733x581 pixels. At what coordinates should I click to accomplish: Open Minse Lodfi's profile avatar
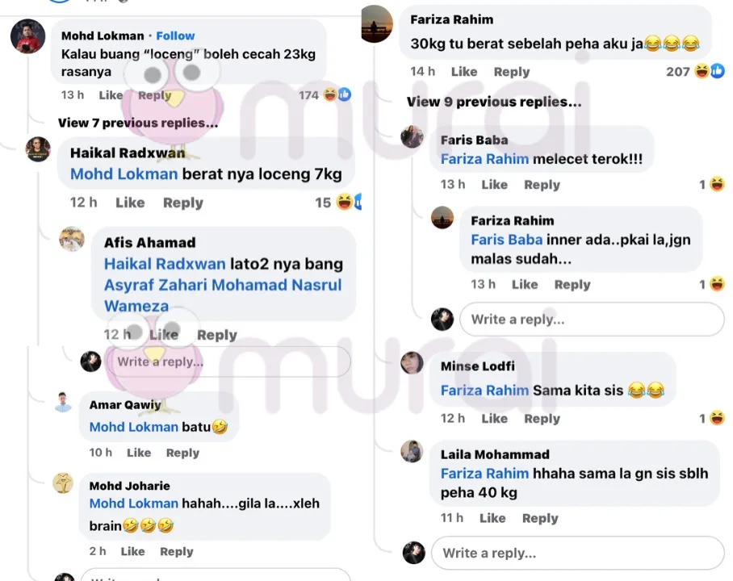click(x=412, y=363)
